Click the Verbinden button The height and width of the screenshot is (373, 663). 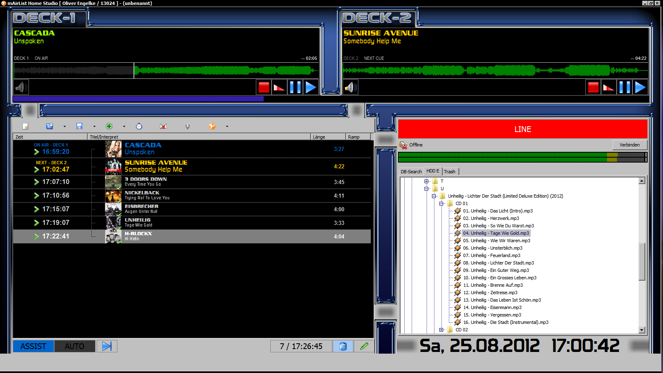click(630, 145)
